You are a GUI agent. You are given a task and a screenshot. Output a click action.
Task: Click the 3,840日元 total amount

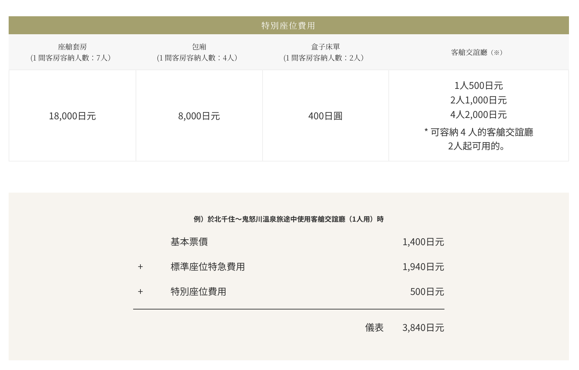click(423, 328)
